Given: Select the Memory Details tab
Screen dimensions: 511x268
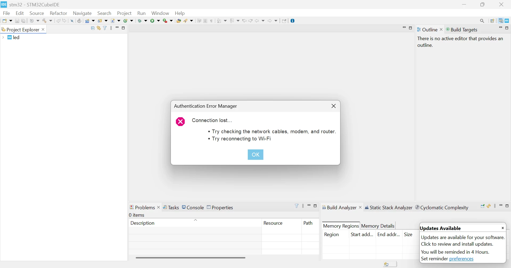Looking at the screenshot, I should [378, 226].
